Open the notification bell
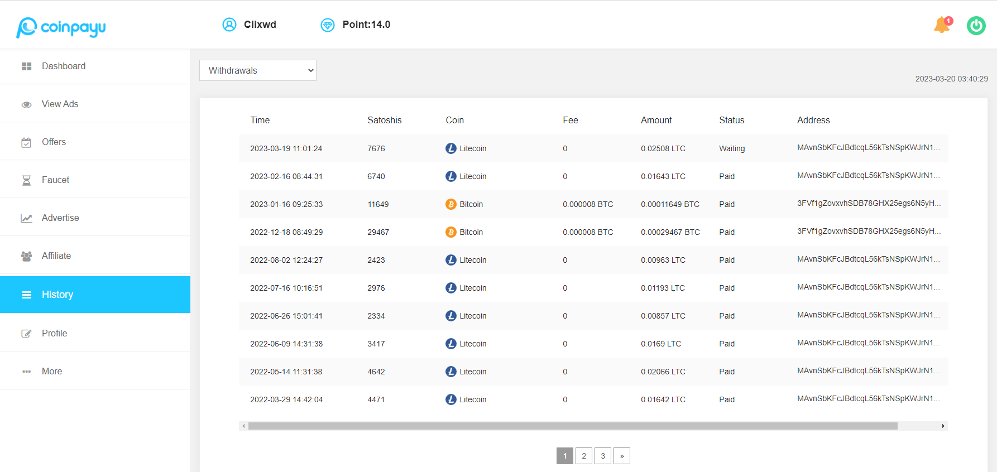Image resolution: width=997 pixels, height=472 pixels. point(943,25)
